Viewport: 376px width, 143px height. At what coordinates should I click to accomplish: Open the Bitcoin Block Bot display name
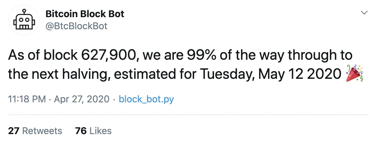click(85, 14)
